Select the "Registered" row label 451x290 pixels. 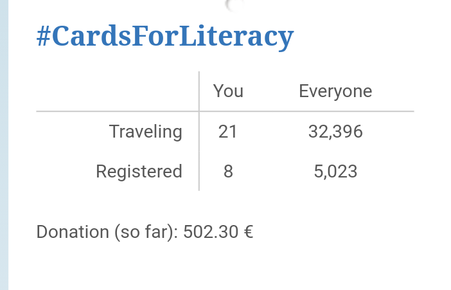pyautogui.click(x=139, y=172)
